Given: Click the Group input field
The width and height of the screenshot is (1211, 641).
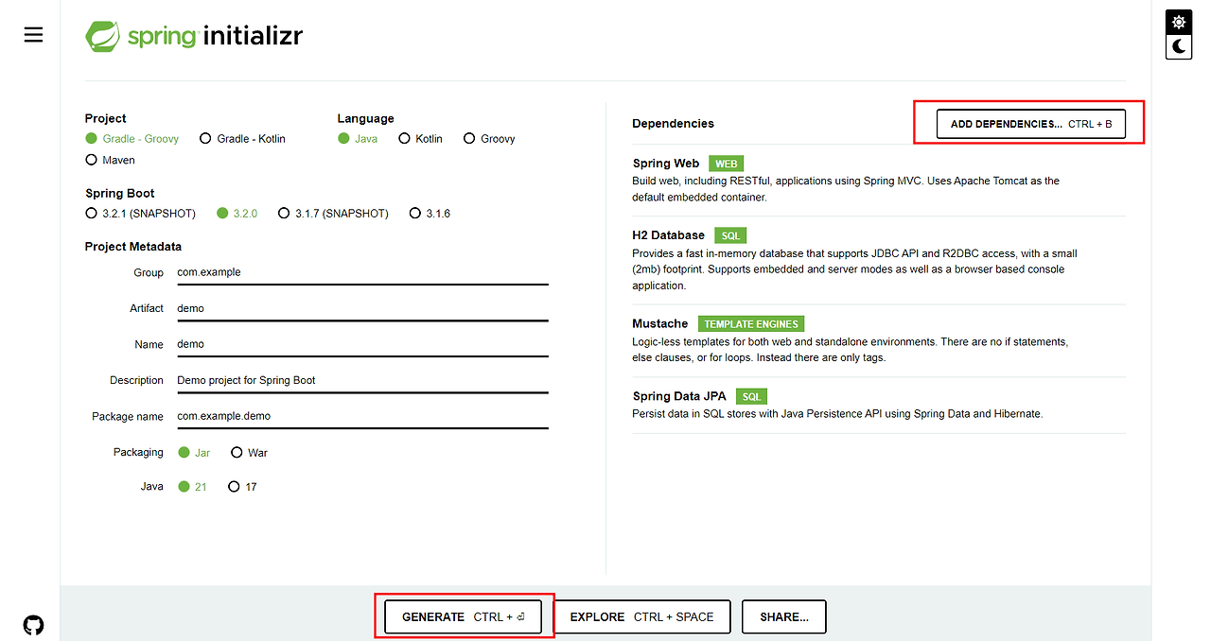Looking at the screenshot, I should (361, 272).
